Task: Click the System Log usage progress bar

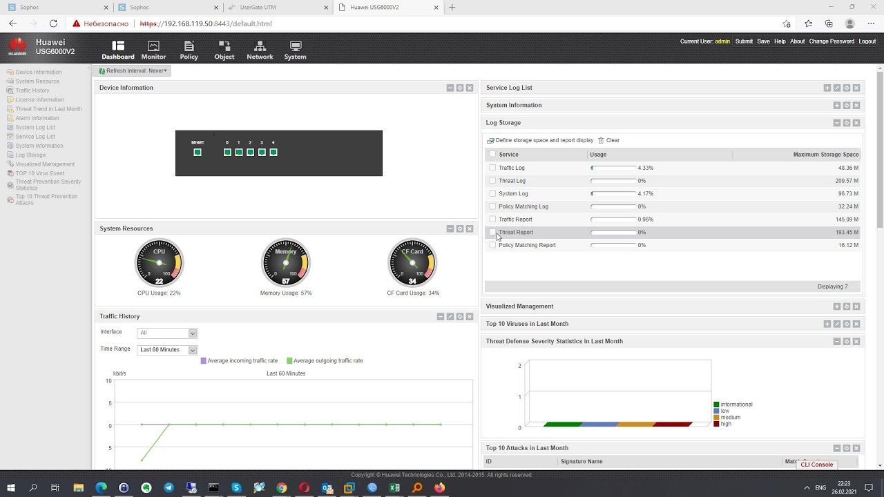Action: click(613, 194)
